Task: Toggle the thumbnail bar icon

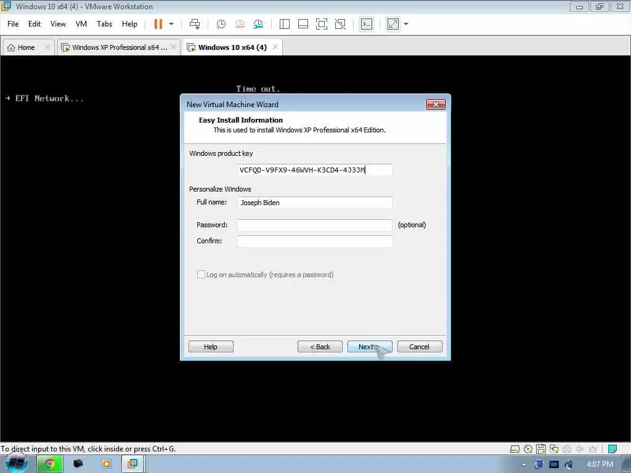Action: click(x=303, y=24)
